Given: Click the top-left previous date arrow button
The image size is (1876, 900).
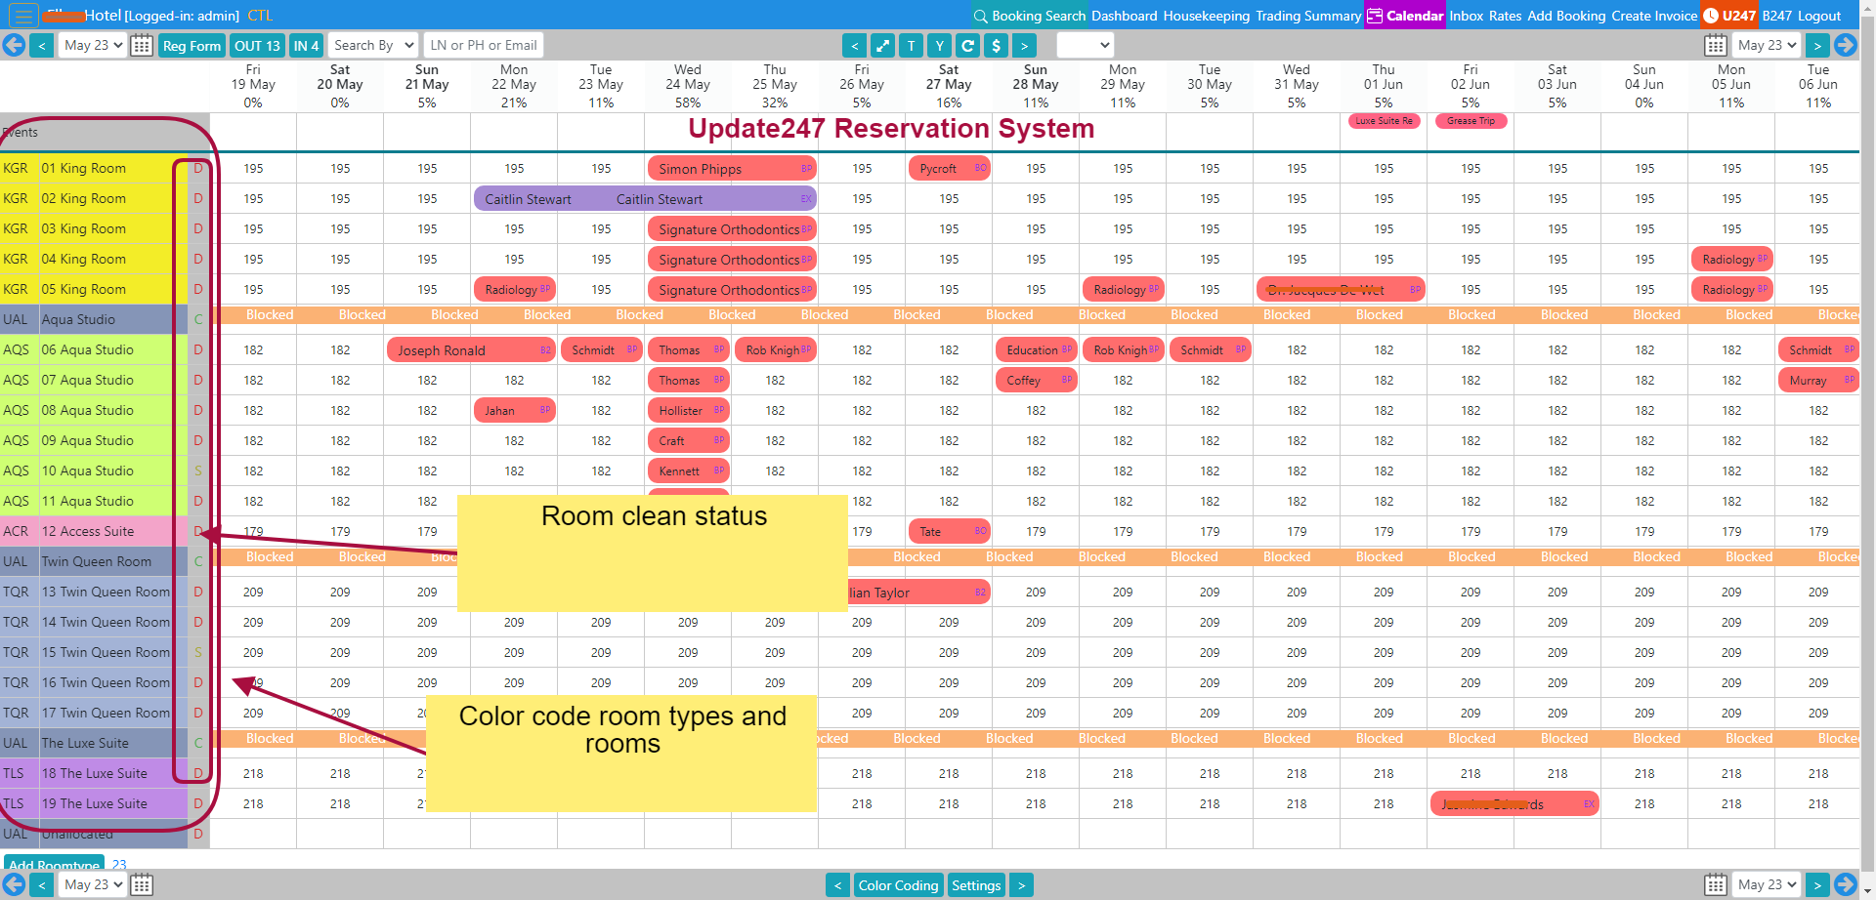Looking at the screenshot, I should click(x=42, y=45).
